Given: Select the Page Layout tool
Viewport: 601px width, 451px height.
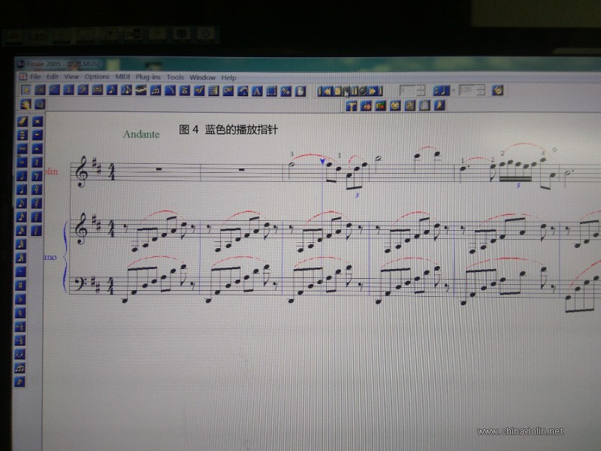Looking at the screenshot, I should 300,90.
